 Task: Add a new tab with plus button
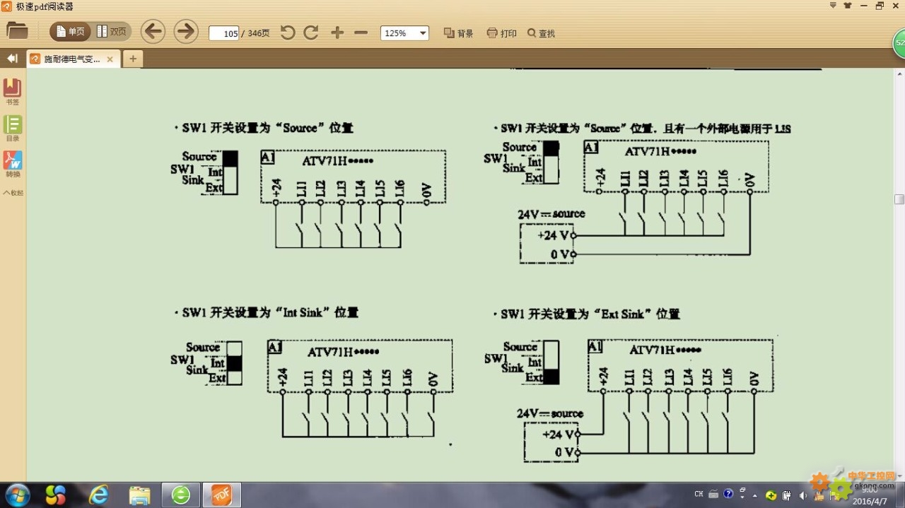click(133, 59)
